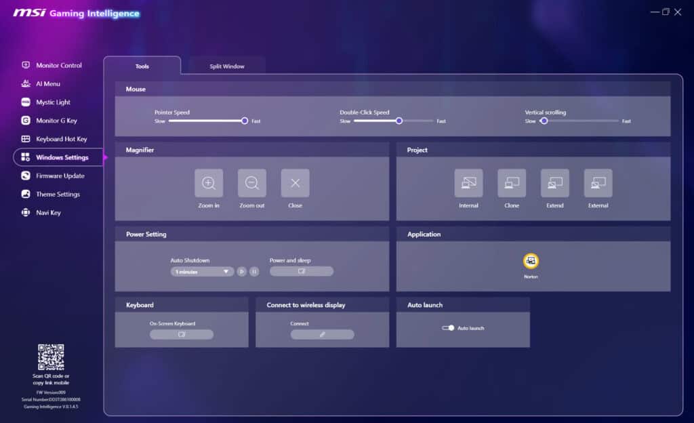Open the On-Screen Keyboard button
This screenshot has height=423, width=694.
(181, 334)
